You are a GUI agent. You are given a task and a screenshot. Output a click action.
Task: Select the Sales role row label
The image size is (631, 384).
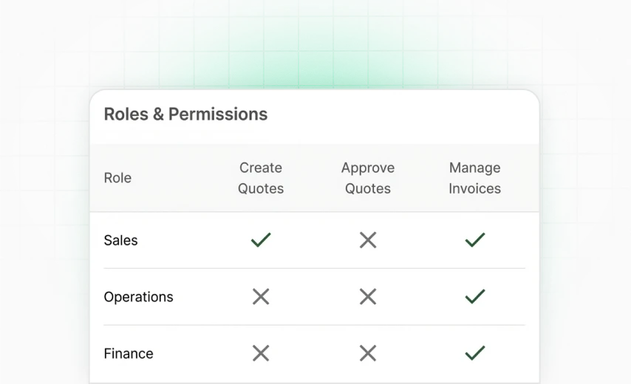[120, 240]
